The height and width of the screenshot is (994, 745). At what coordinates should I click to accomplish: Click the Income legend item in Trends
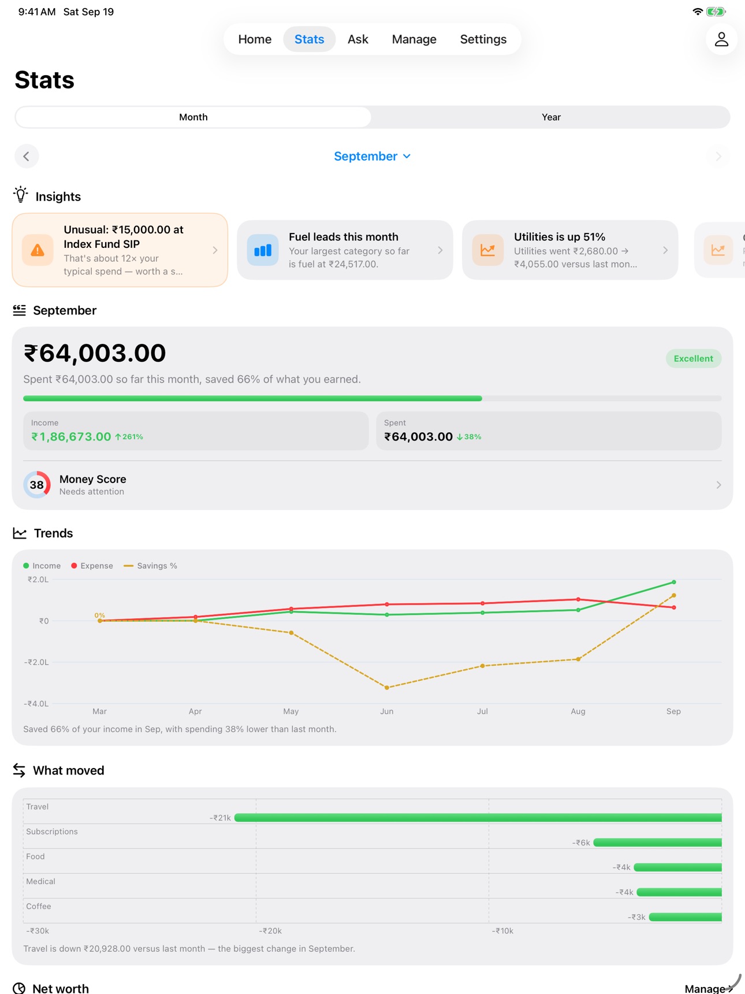[42, 566]
